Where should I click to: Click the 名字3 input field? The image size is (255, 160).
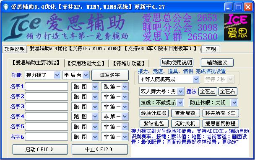pos(47,107)
